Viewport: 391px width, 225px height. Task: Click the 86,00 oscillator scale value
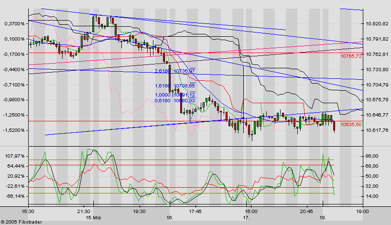pos(372,156)
